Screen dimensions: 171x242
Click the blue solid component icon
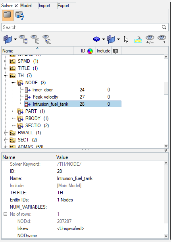click(x=96, y=39)
